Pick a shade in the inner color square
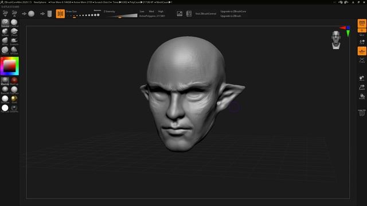 9,66
